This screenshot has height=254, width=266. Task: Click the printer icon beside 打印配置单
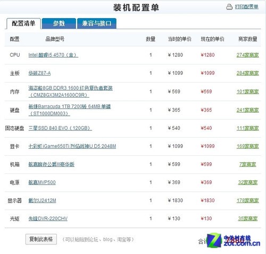tap(229, 7)
